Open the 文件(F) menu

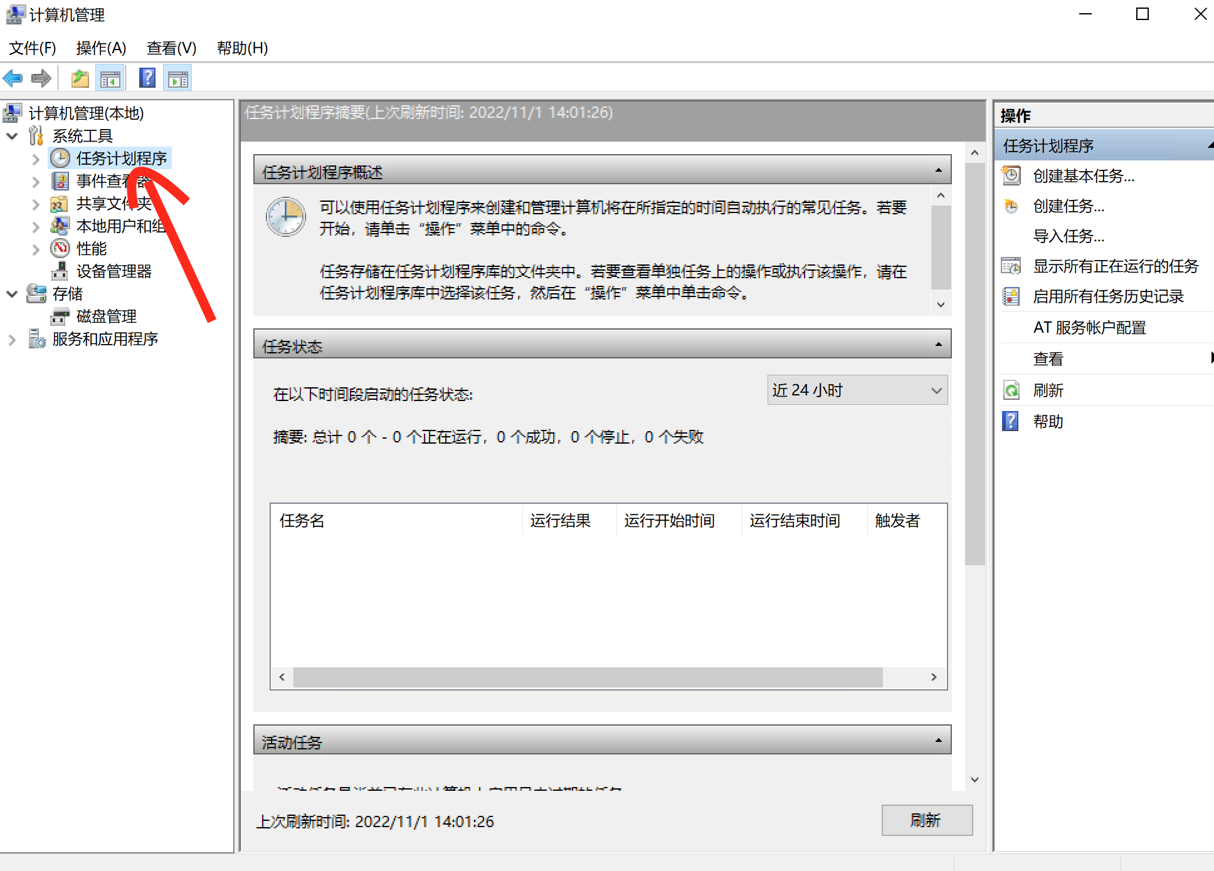pos(33,48)
